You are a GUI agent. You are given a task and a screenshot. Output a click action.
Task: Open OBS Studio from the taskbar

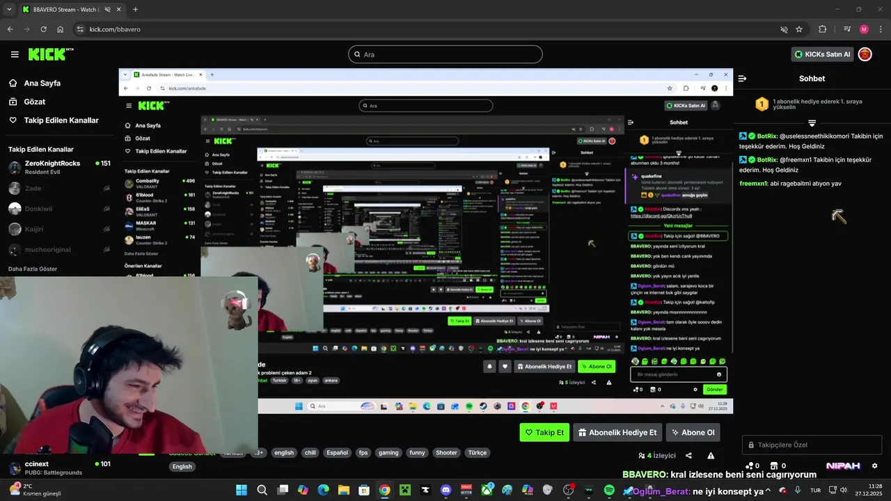tap(568, 490)
